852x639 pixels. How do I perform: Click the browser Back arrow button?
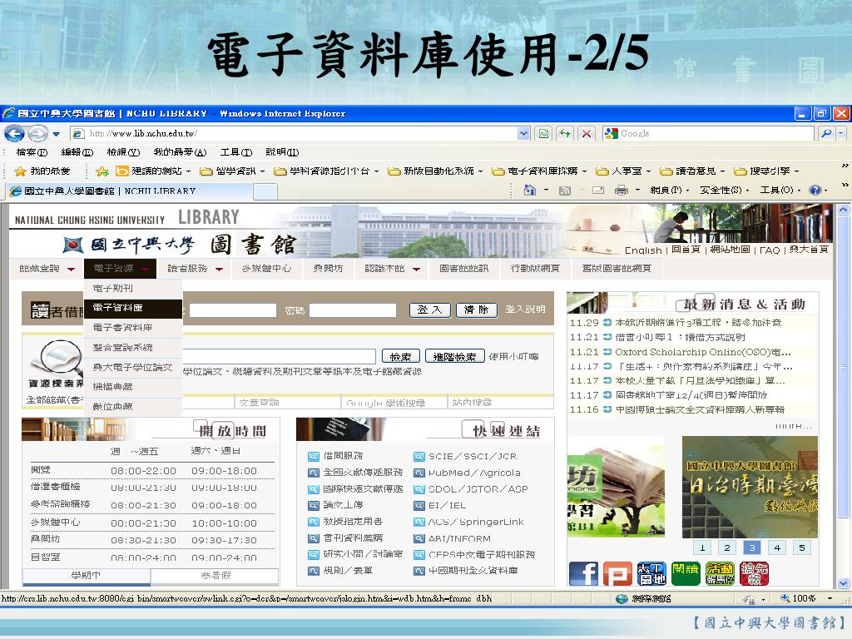click(x=15, y=133)
